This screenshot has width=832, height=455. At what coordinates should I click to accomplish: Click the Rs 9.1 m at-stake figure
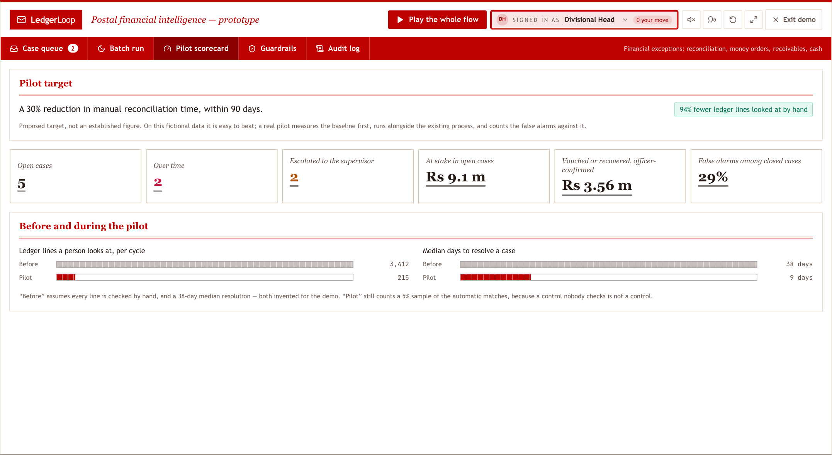(455, 177)
